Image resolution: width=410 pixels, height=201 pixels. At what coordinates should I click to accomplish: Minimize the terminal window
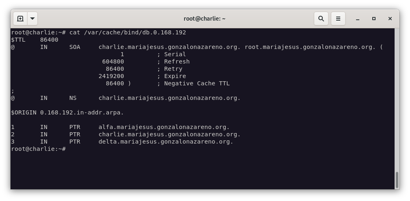click(x=358, y=19)
